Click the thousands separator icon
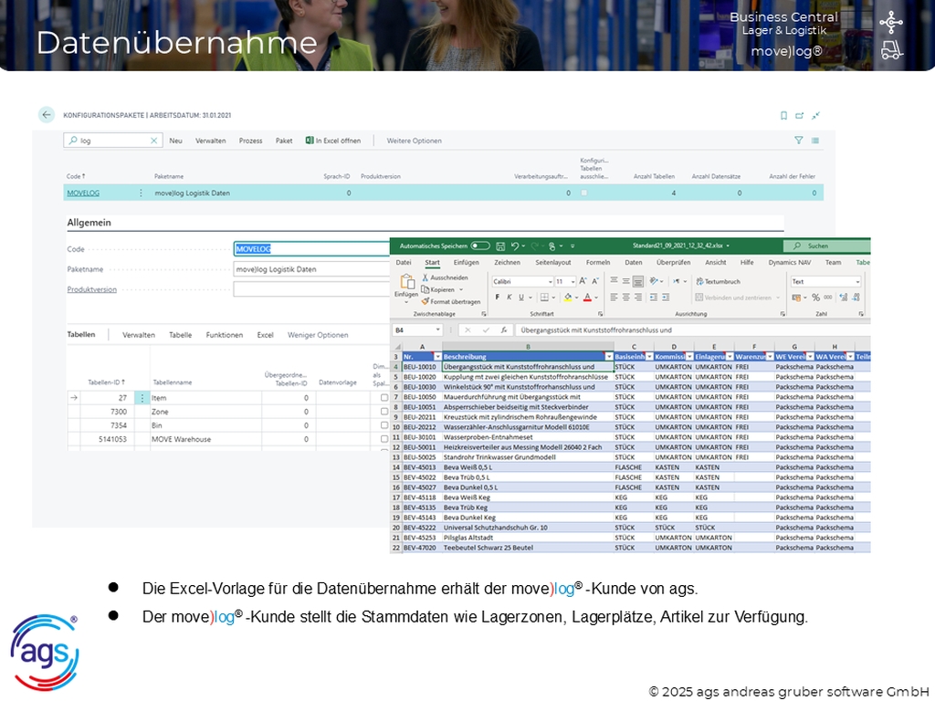Viewport: 935px width, 701px height. tap(827, 298)
